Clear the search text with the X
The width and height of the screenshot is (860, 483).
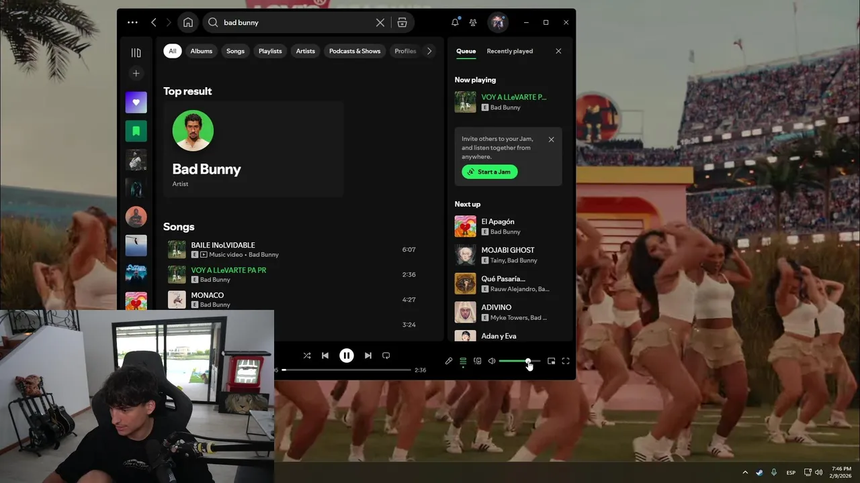coord(380,22)
